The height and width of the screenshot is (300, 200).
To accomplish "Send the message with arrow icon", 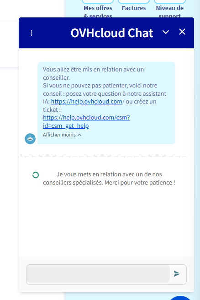I will pos(177,274).
